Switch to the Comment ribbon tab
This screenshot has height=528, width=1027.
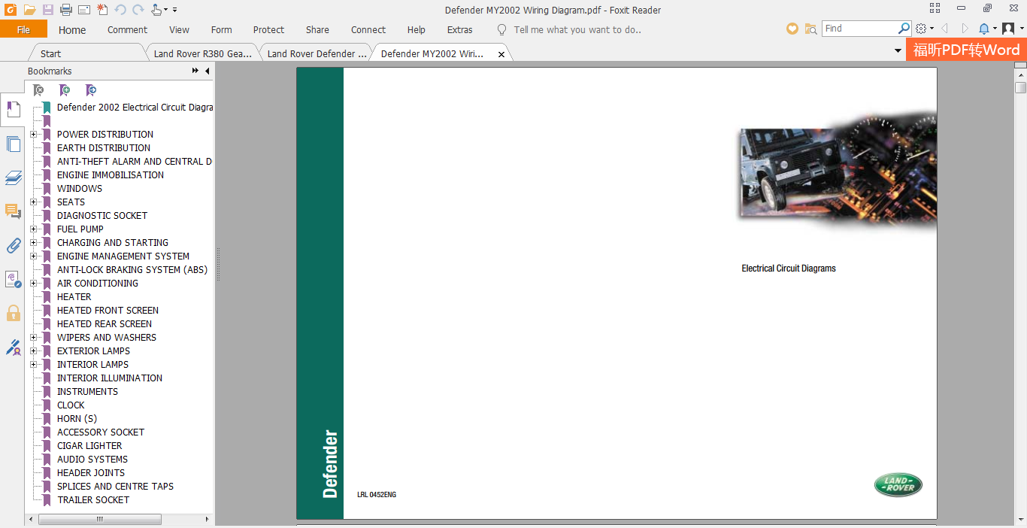127,30
